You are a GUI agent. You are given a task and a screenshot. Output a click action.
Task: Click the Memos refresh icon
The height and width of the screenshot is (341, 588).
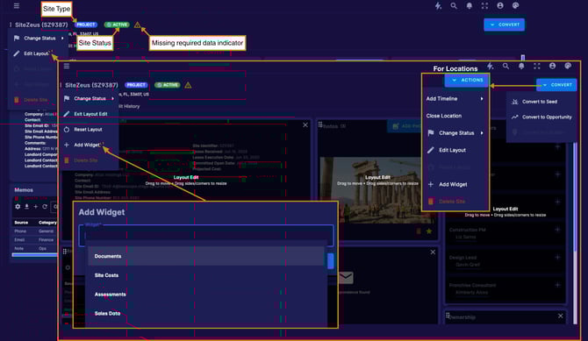click(x=45, y=207)
